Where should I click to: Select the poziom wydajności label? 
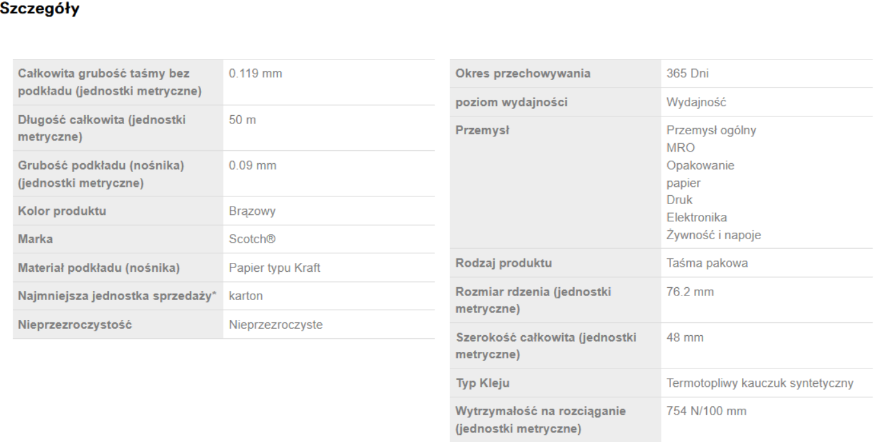coord(511,102)
